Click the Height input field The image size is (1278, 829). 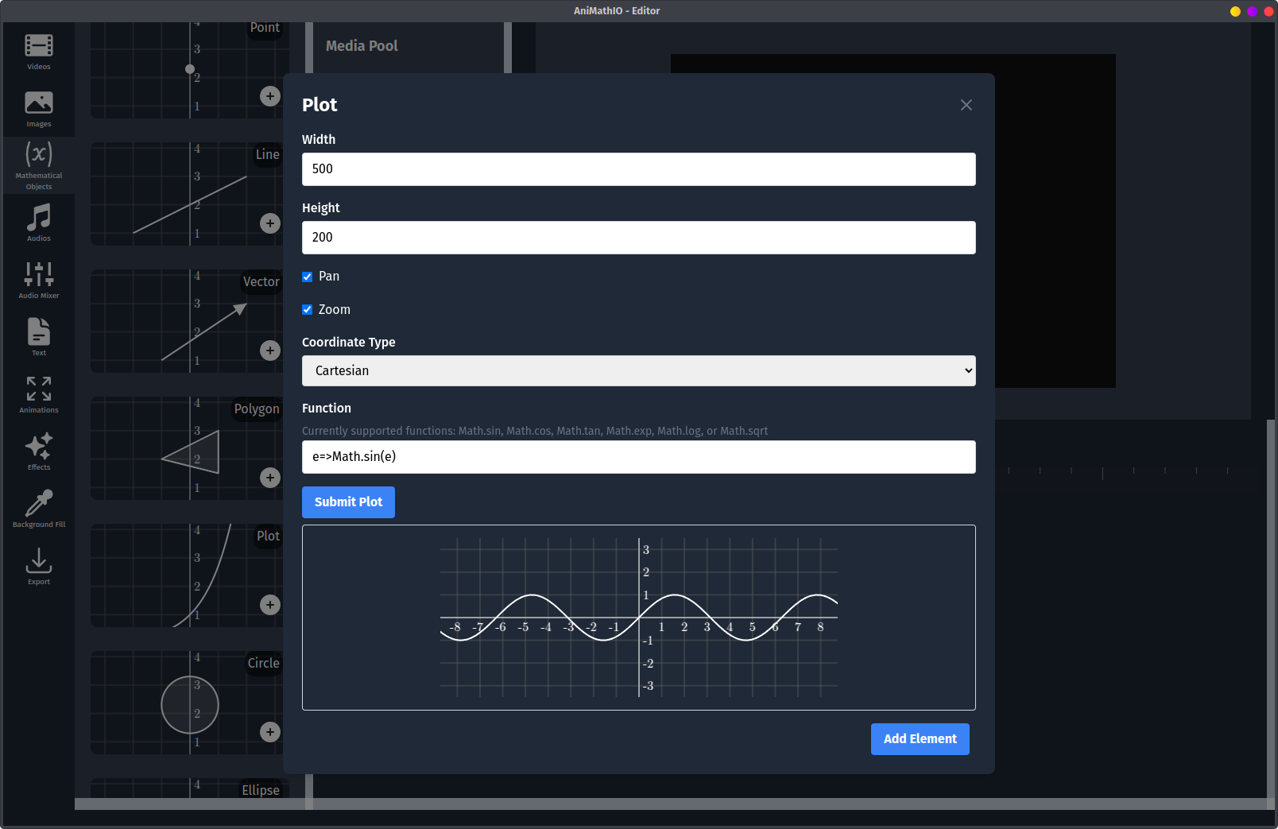click(x=638, y=238)
